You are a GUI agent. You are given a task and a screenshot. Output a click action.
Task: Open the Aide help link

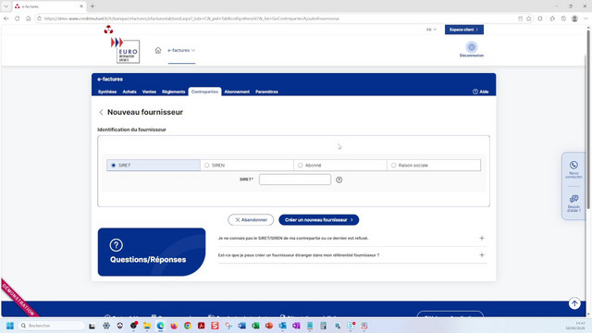[481, 92]
